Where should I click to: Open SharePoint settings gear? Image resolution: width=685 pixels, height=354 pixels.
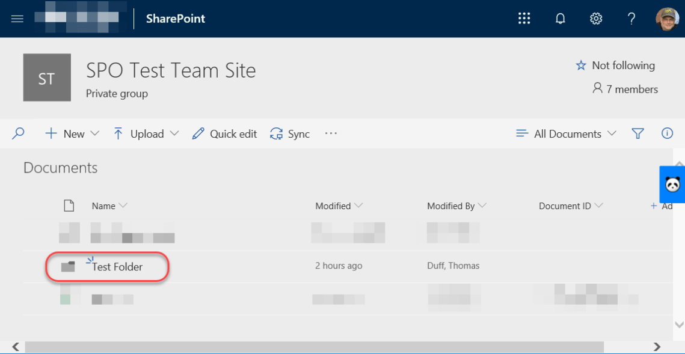[595, 19]
